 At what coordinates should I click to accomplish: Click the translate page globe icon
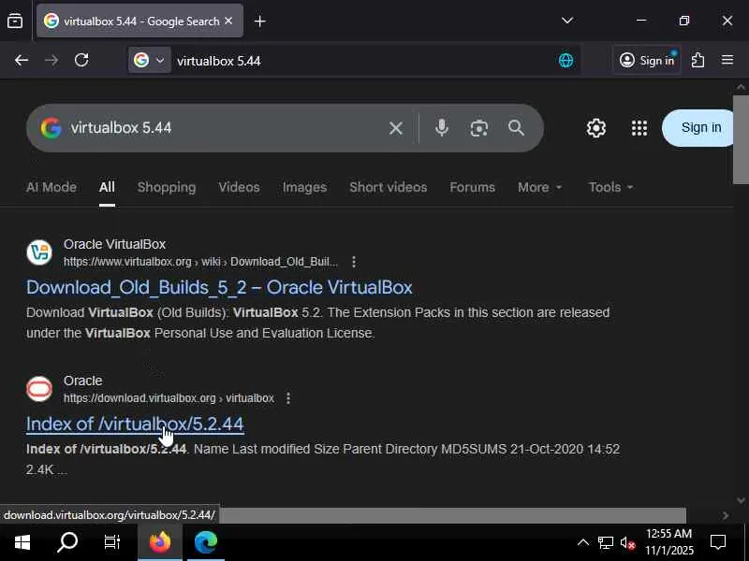click(x=566, y=61)
